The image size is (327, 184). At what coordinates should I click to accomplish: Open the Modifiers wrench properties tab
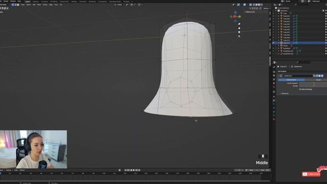[x=274, y=101]
